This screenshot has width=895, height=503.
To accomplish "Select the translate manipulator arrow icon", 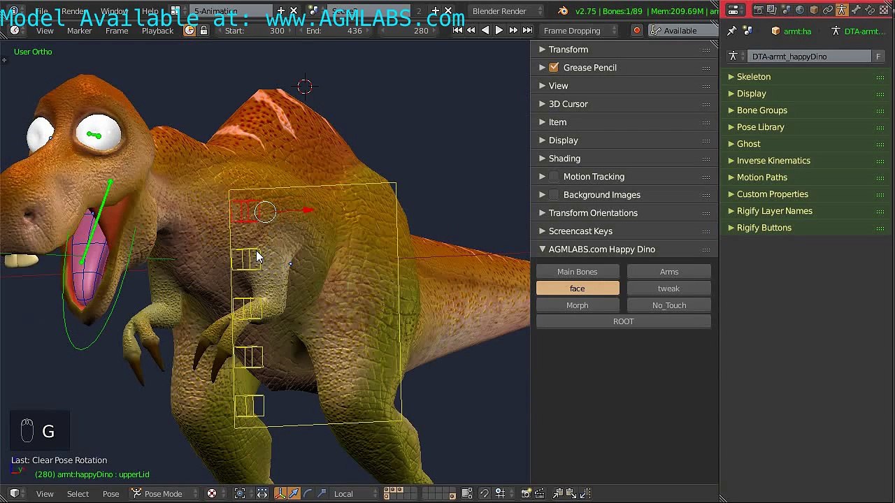I will 294,493.
